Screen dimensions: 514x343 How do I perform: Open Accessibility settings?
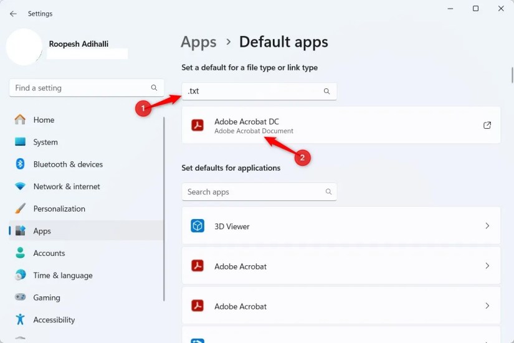tap(86, 320)
